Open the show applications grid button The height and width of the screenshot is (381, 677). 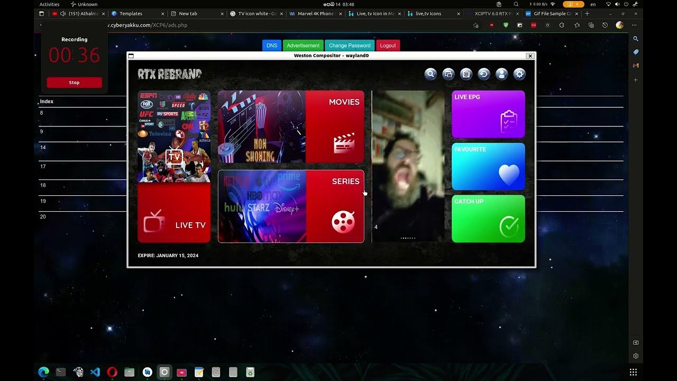click(x=633, y=372)
